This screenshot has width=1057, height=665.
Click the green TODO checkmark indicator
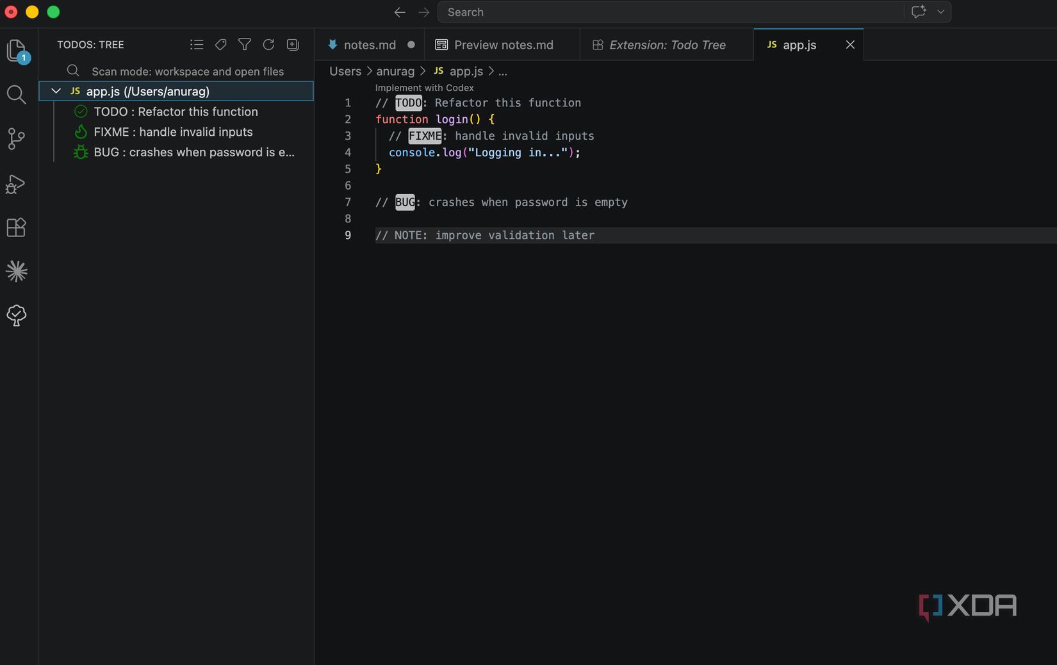80,111
